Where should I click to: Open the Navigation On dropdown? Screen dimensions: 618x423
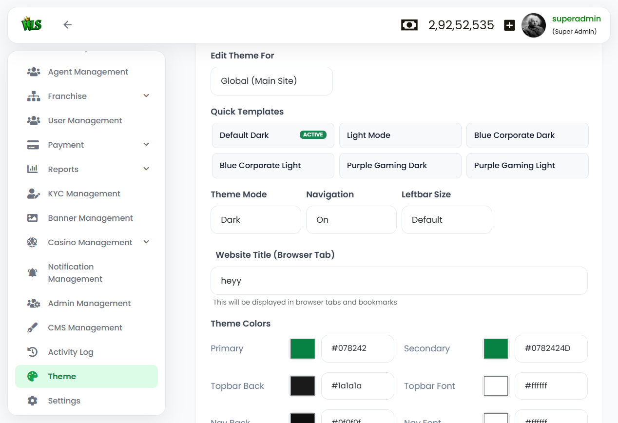pos(351,220)
